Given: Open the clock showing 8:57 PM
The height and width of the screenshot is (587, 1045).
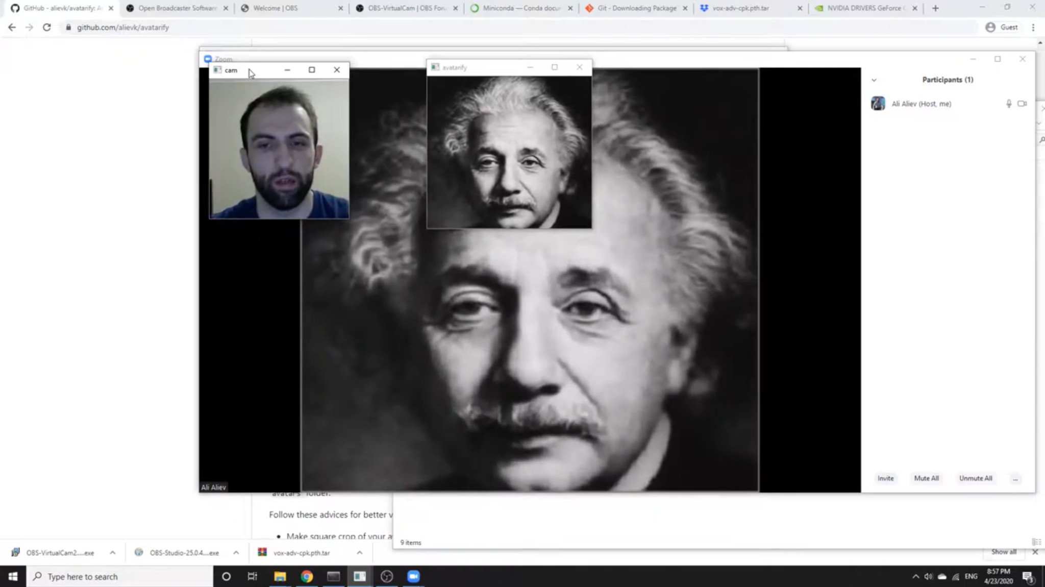Looking at the screenshot, I should pyautogui.click(x=999, y=576).
